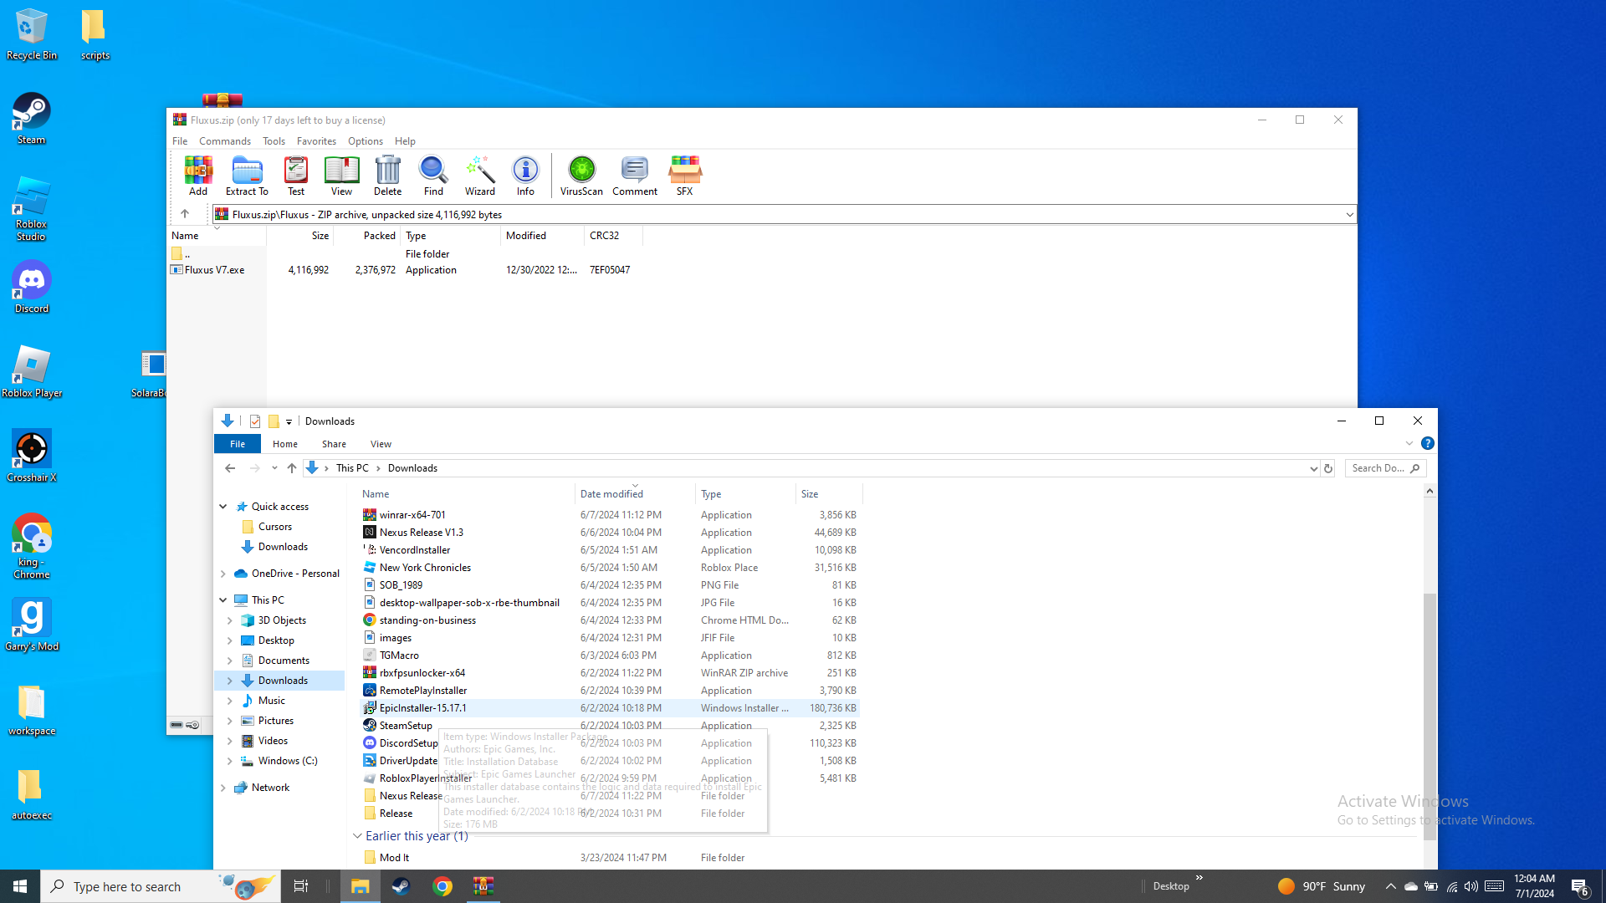
Task: Open the Commands menu in WinRAR
Action: (225, 141)
